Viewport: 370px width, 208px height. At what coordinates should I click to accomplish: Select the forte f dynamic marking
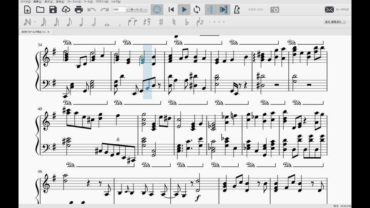click(x=197, y=198)
